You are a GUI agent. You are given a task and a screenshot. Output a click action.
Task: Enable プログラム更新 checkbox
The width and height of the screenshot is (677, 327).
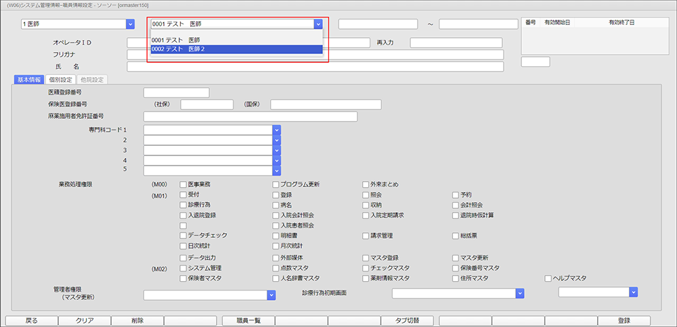(x=276, y=184)
